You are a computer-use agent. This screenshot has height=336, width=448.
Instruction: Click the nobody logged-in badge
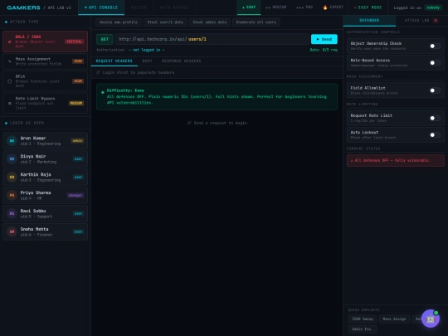pyautogui.click(x=433, y=7)
